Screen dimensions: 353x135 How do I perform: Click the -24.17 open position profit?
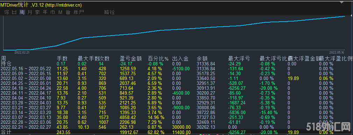click(126, 64)
